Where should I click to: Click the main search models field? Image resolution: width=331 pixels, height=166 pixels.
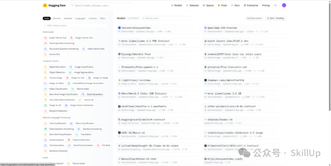tap(101, 5)
